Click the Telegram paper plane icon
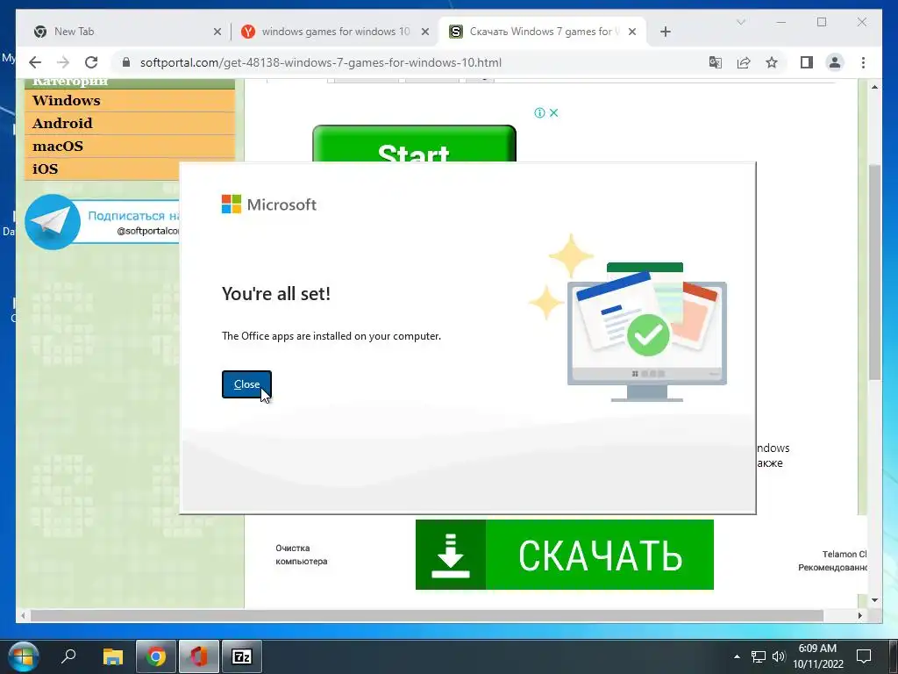The height and width of the screenshot is (674, 898). (x=53, y=222)
